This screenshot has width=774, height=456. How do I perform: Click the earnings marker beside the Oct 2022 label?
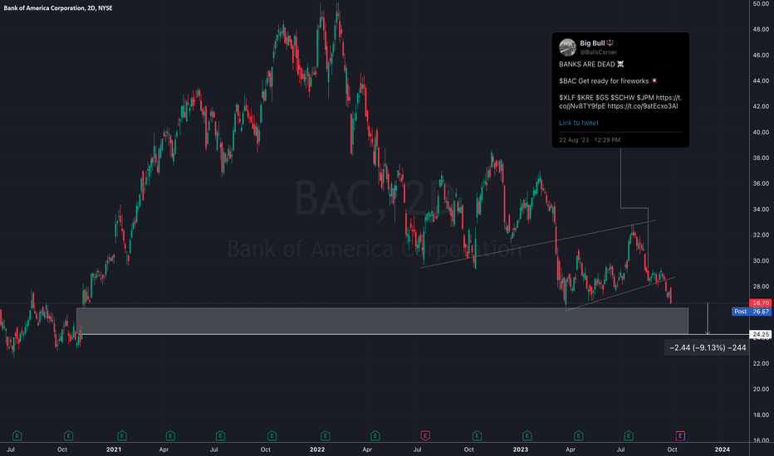(477, 436)
